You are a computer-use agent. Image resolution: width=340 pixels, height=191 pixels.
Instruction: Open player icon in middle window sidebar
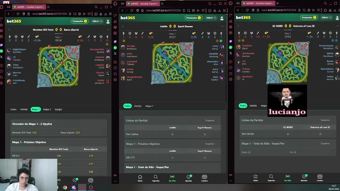[115, 62]
